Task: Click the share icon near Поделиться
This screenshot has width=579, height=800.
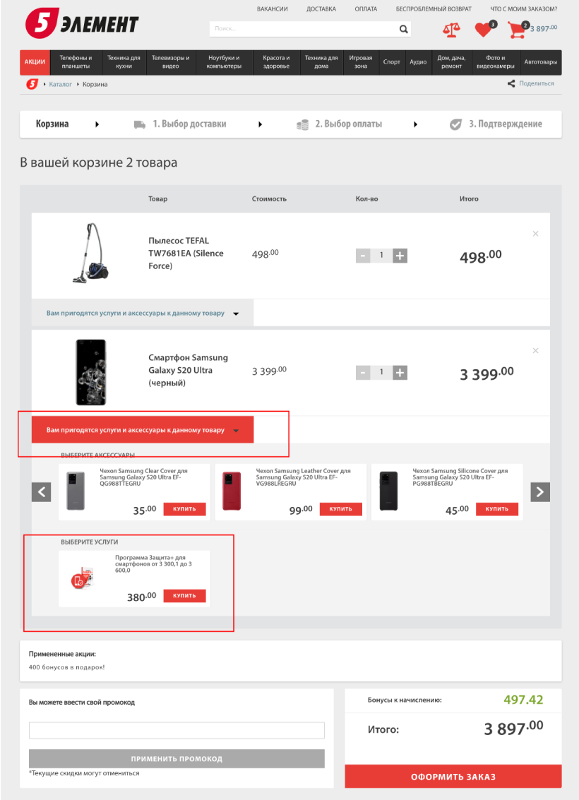Action: (511, 84)
